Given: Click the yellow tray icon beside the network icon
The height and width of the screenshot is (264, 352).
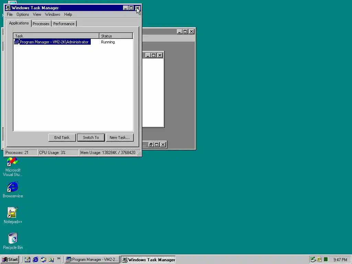Looking at the screenshot, I should pos(319,260).
